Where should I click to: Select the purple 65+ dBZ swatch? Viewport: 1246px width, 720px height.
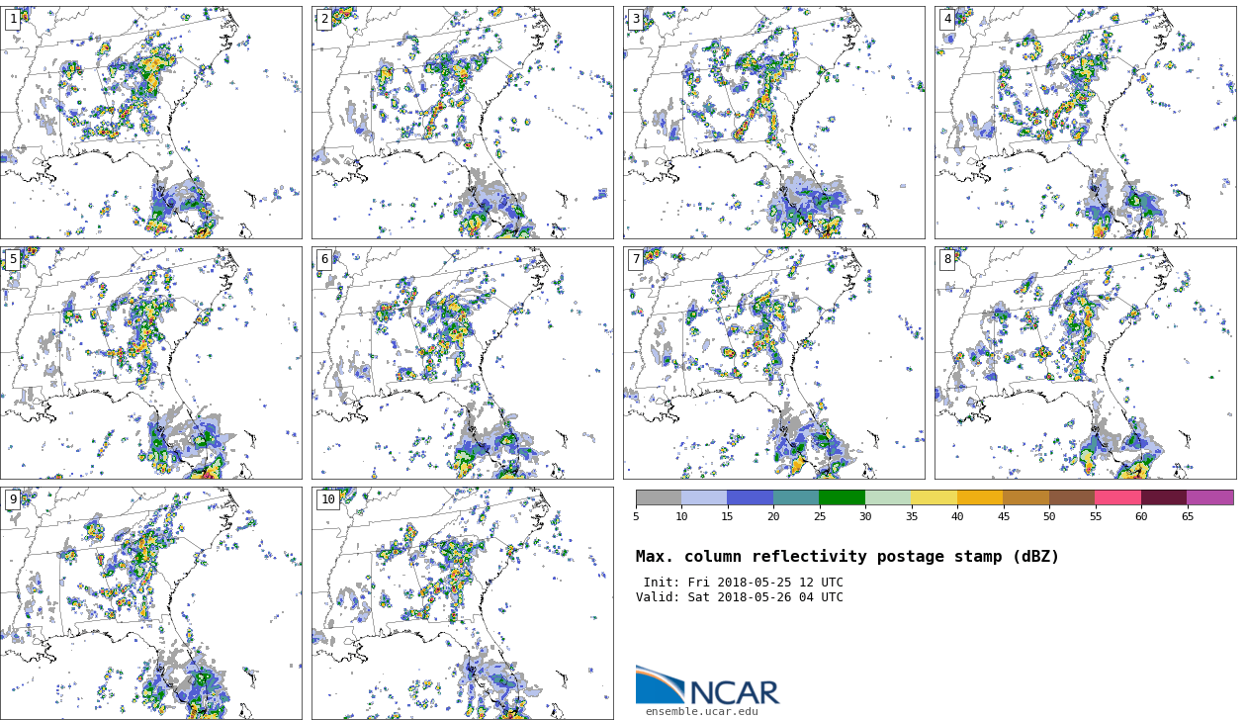[x=1209, y=497]
